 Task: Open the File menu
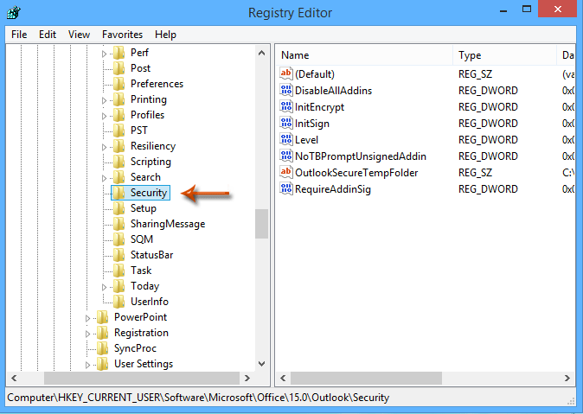(x=19, y=35)
